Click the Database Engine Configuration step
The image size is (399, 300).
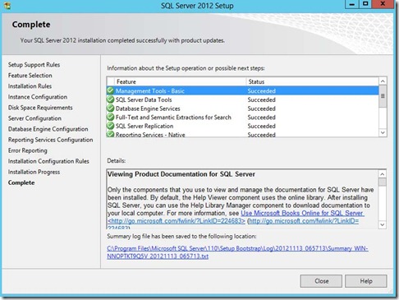[x=48, y=129]
